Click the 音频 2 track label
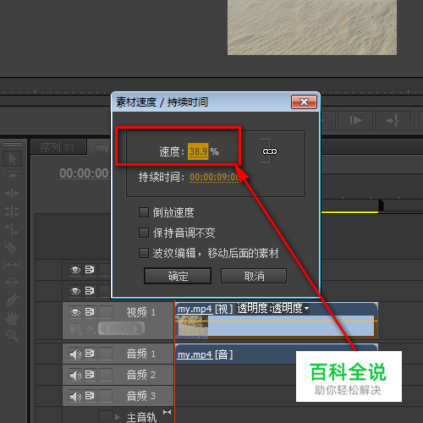The width and height of the screenshot is (423, 423). pos(140,375)
